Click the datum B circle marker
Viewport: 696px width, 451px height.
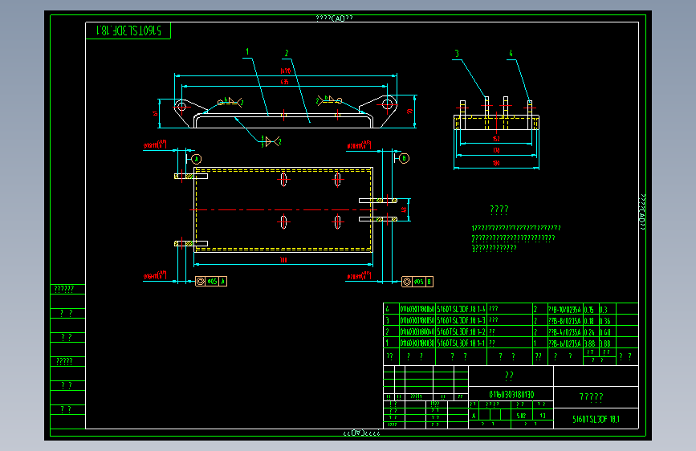coord(404,158)
